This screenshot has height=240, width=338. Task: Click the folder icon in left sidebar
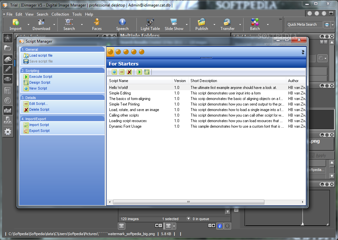[8, 48]
